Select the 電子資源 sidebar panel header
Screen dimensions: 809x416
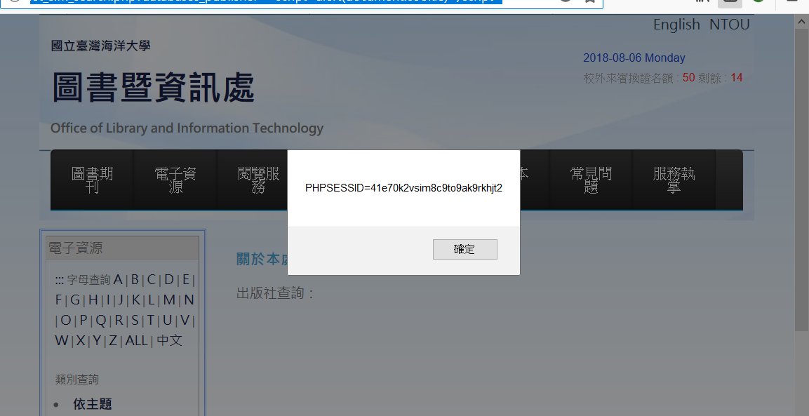pos(122,248)
